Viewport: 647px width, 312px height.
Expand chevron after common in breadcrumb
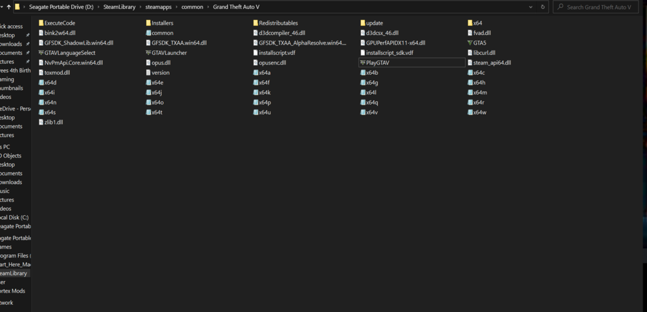click(208, 7)
